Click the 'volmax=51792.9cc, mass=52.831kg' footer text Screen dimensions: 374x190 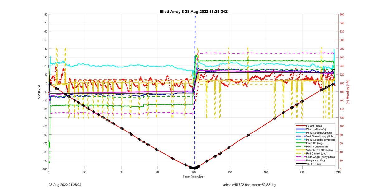click(249, 185)
